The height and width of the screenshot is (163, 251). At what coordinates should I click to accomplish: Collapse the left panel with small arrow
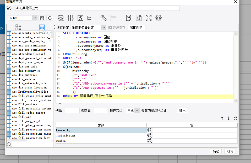[54, 25]
